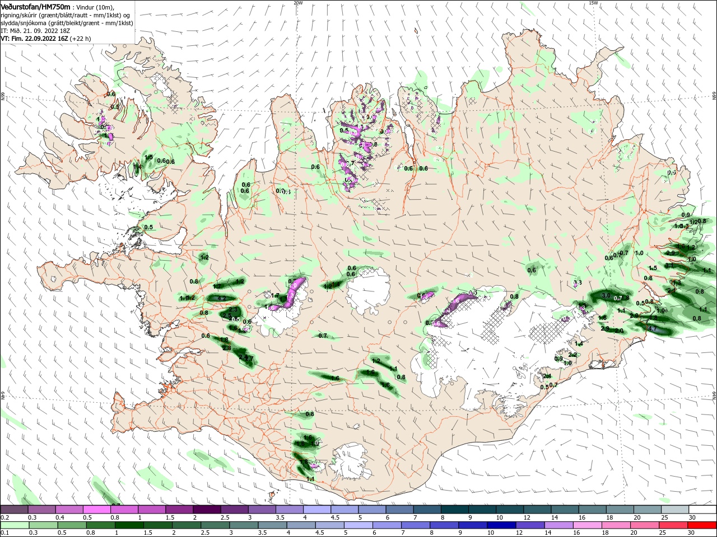Click the grey-blue 3.5 rain legend swatch
717x537 pixels.
pos(273,525)
